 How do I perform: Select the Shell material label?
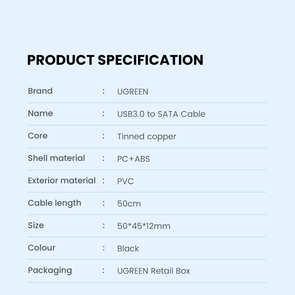pyautogui.click(x=56, y=158)
